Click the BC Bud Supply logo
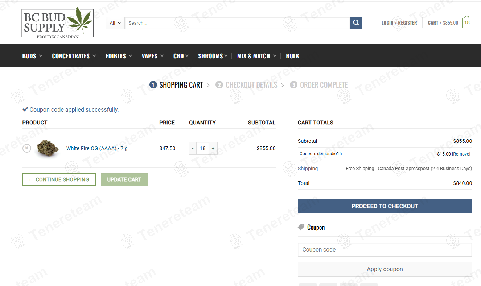This screenshot has height=286, width=481. pos(58,22)
